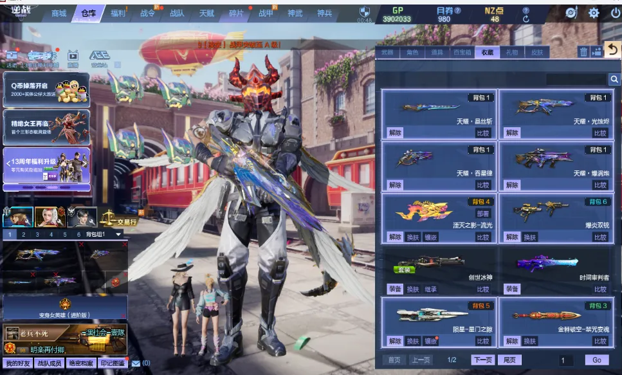Click the video camera record icon
Viewport: 622px width, 375px height.
596,52
